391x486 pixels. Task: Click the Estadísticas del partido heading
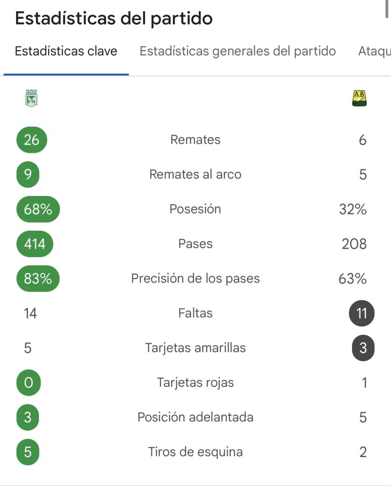tap(114, 19)
